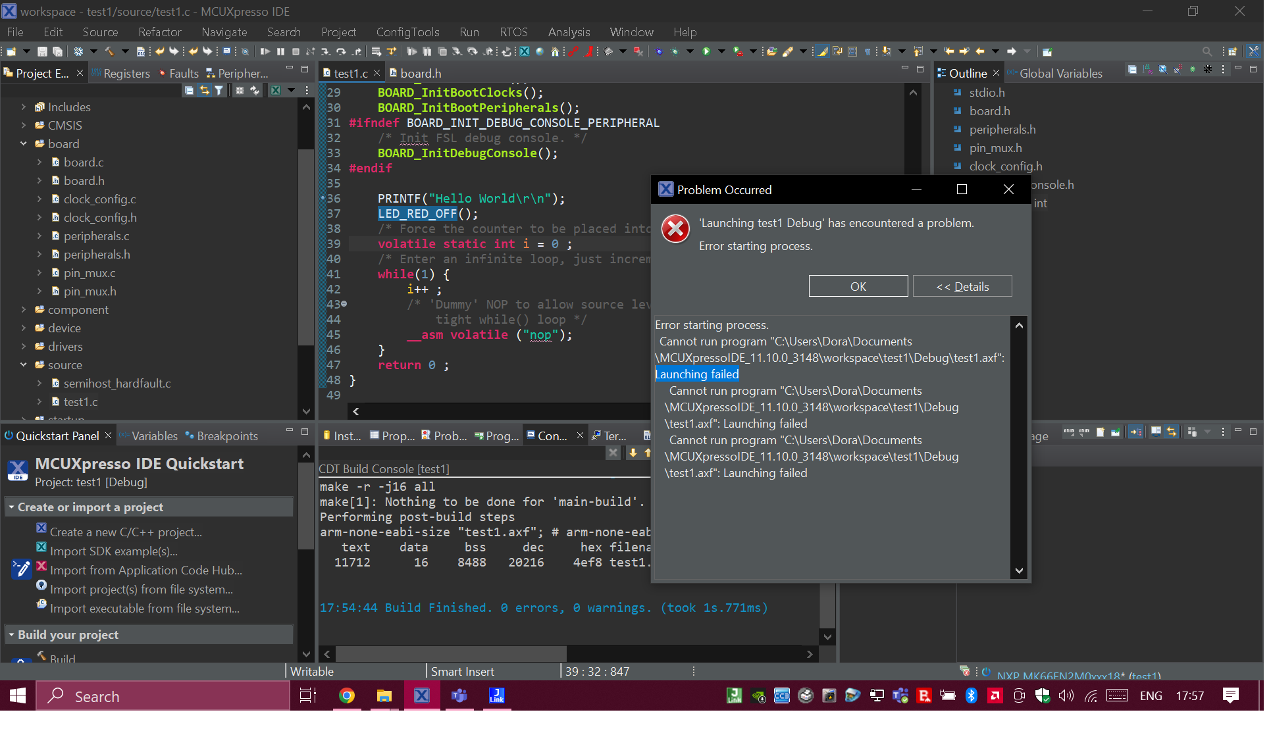Select the Run application icon
Image resolution: width=1271 pixels, height=756 pixels.
click(706, 51)
